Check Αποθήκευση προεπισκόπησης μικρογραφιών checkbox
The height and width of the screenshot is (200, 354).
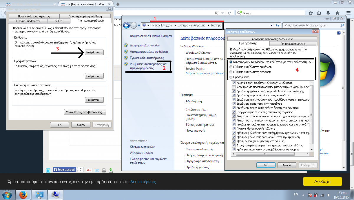[x=234, y=87]
